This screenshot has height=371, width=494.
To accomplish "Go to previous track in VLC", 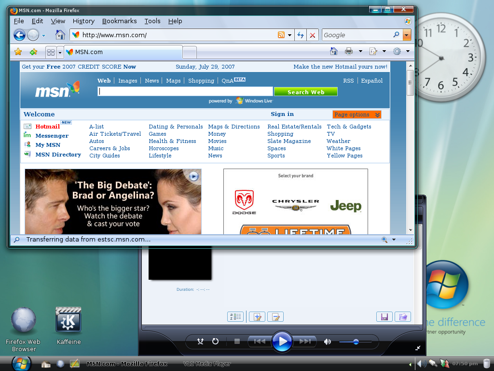I will pos(260,342).
